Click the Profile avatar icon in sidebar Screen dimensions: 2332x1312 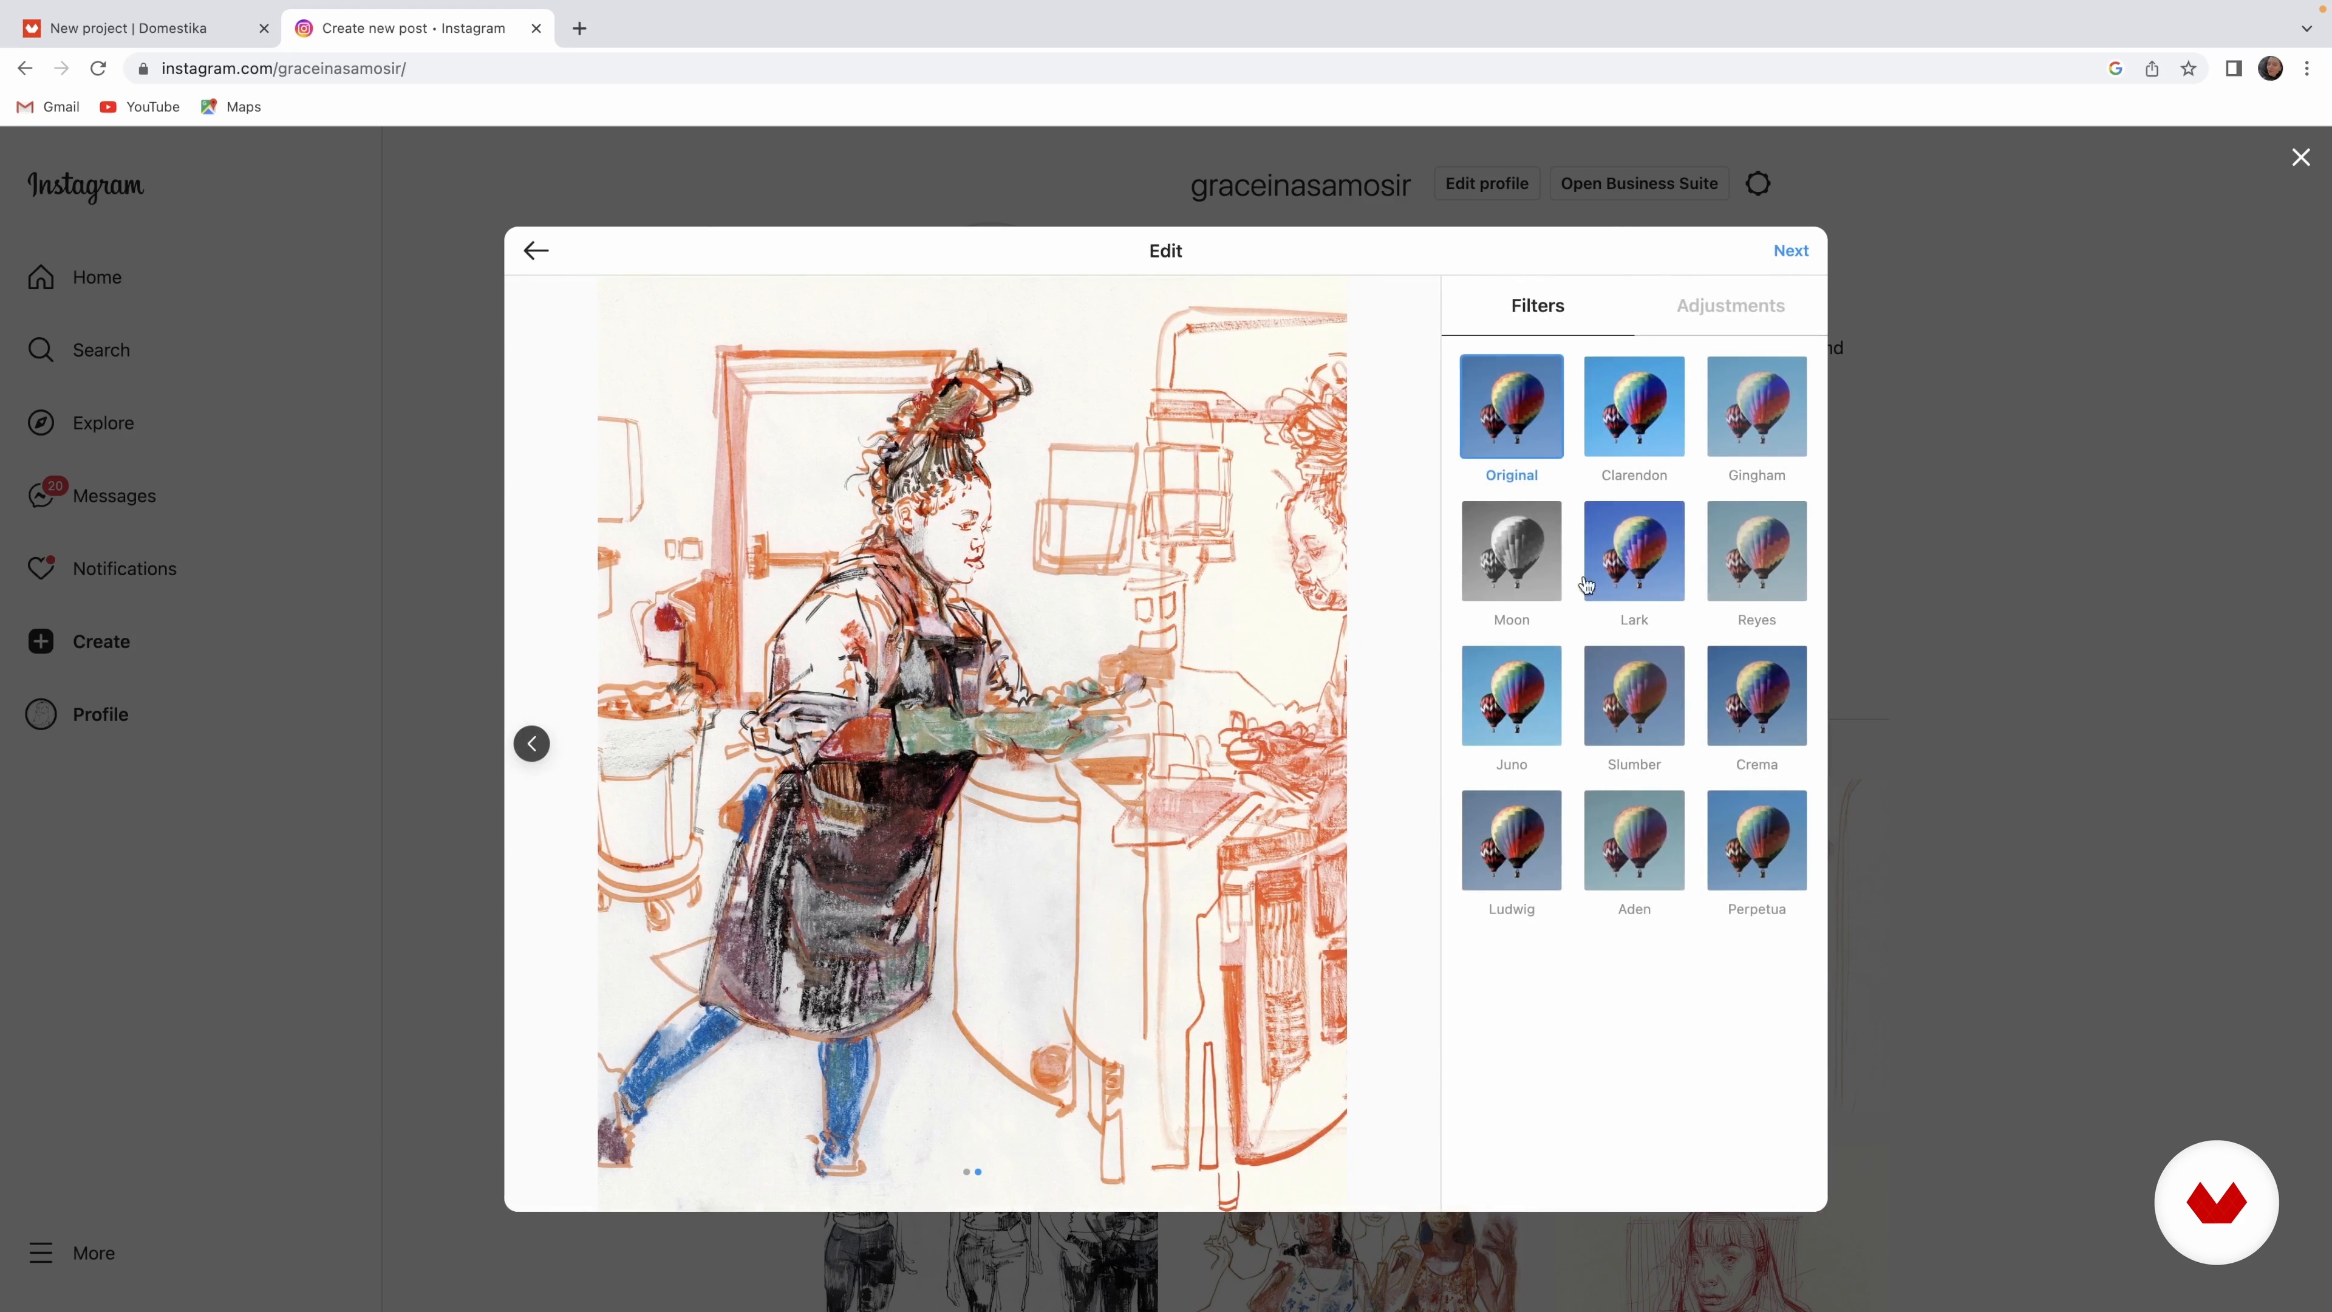point(41,714)
